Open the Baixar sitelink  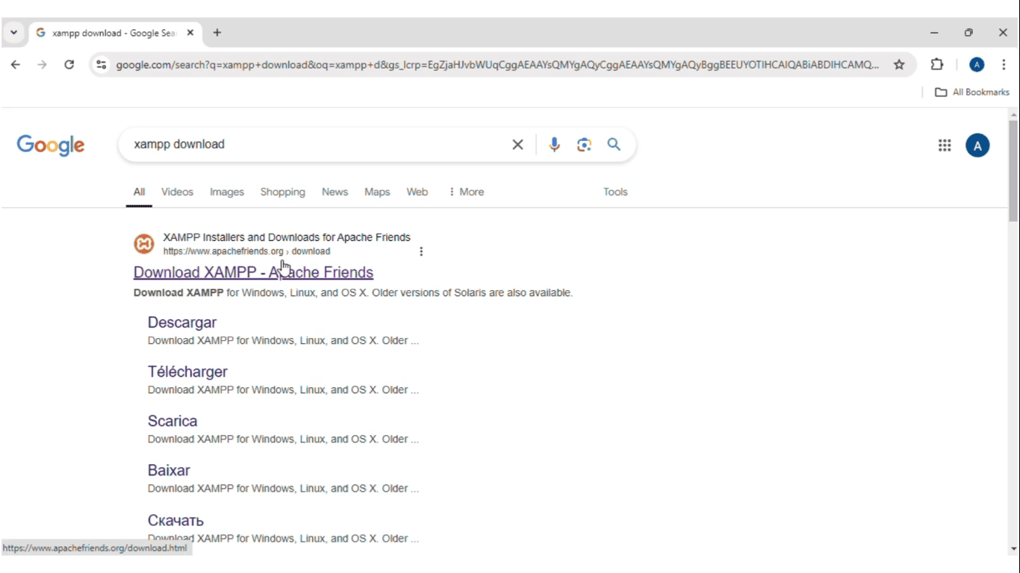(x=169, y=471)
